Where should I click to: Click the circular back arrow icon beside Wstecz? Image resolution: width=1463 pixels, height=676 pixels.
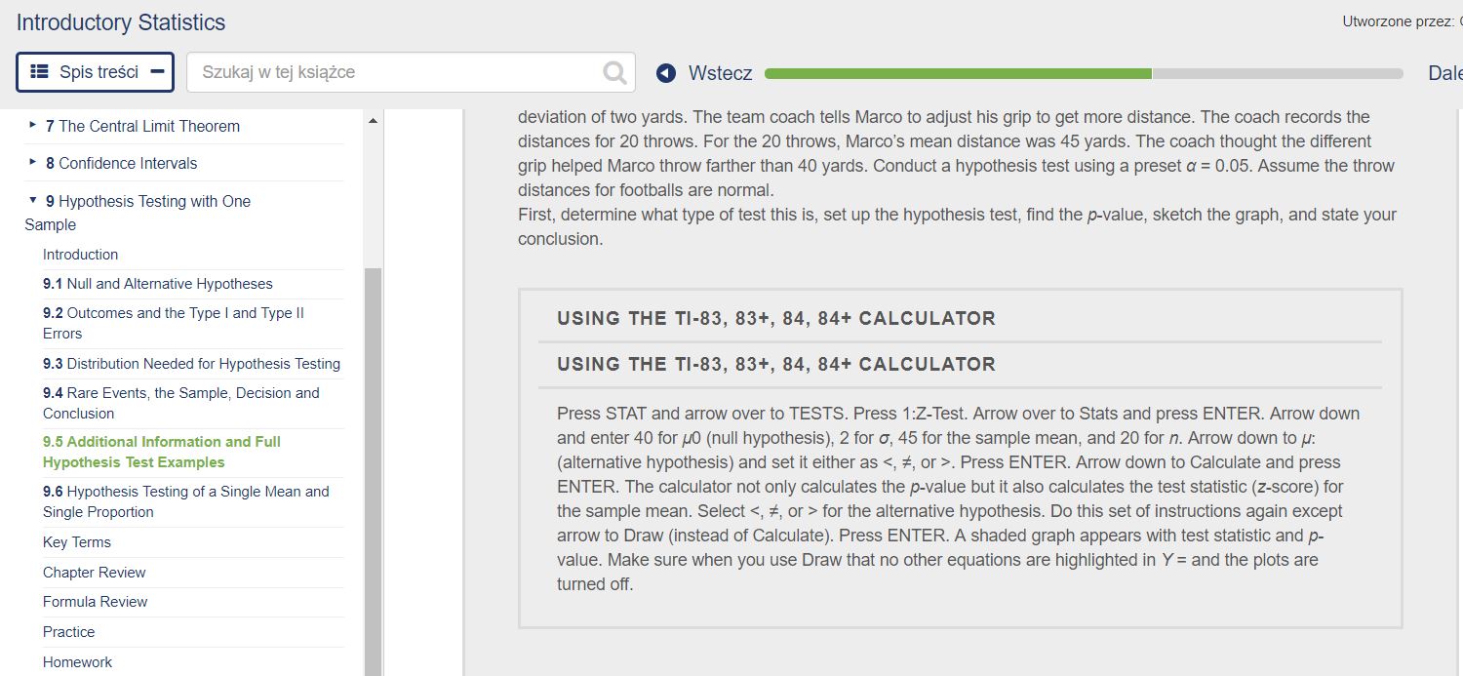(x=666, y=72)
